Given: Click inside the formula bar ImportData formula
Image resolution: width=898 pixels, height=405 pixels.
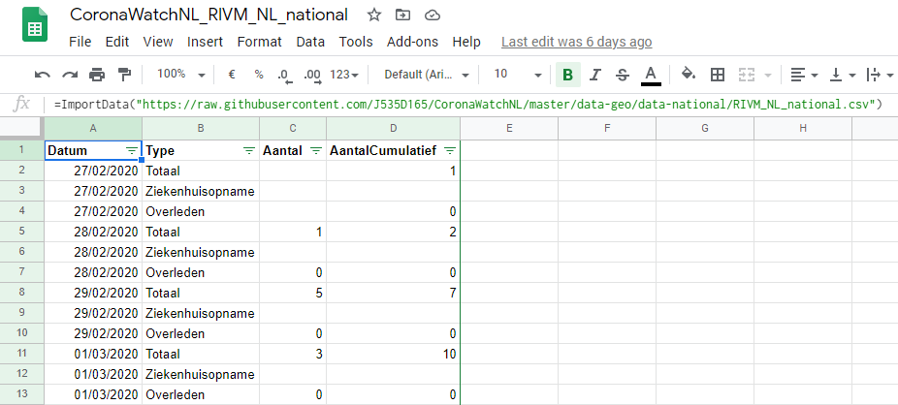Looking at the screenshot, I should (x=468, y=105).
